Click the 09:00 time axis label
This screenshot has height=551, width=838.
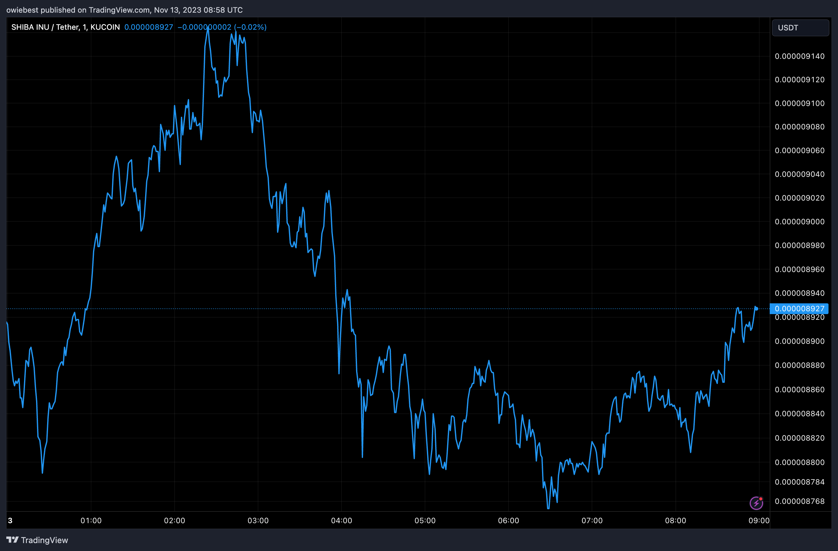pos(759,520)
